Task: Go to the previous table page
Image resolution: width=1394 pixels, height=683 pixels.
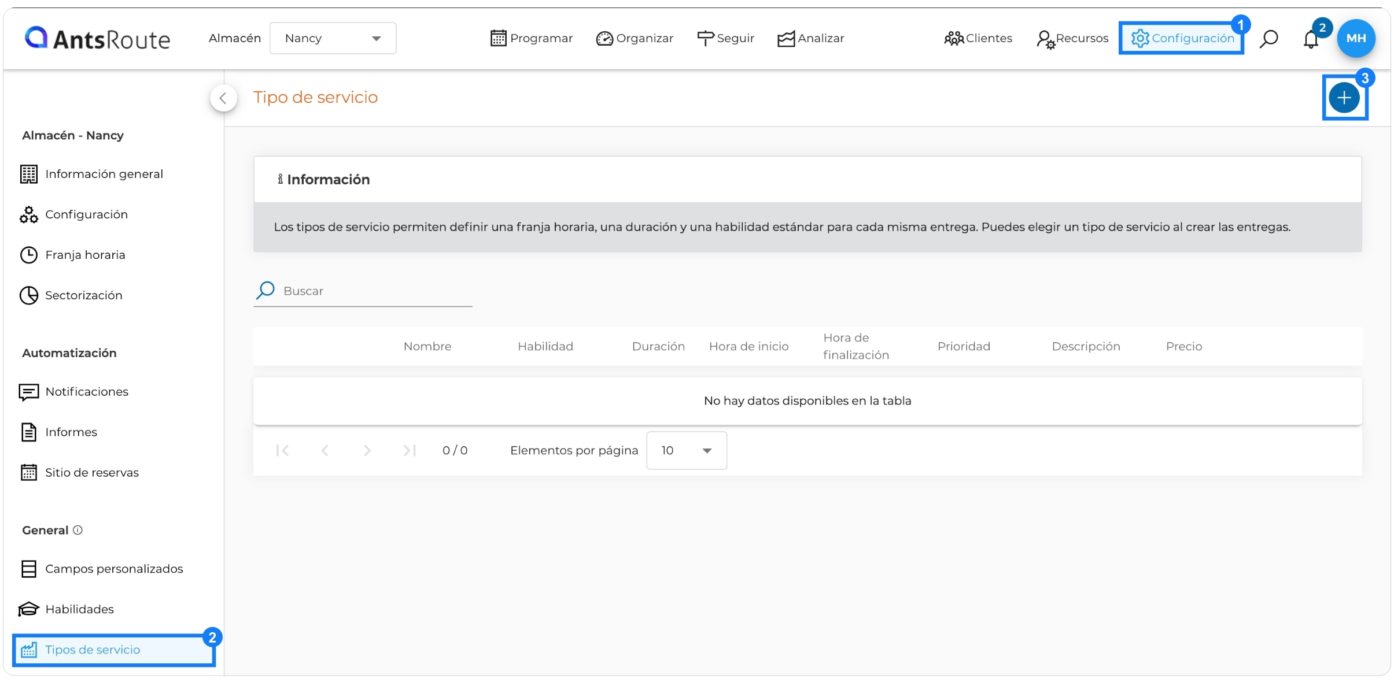Action: click(x=324, y=450)
